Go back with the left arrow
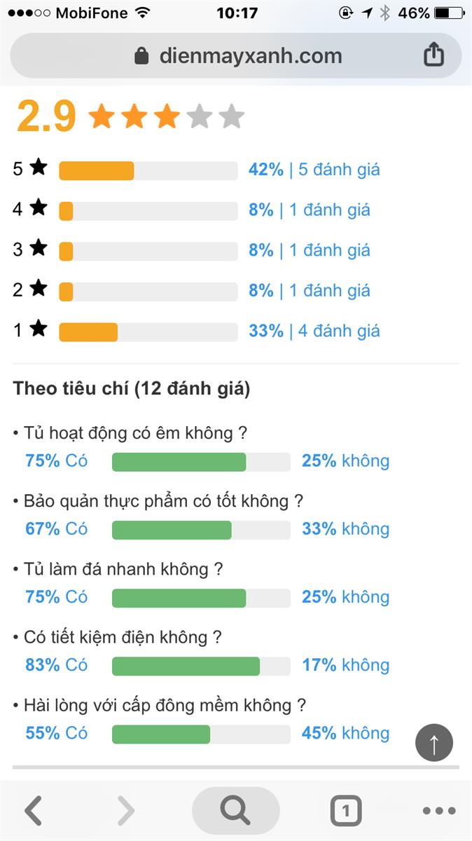Image resolution: width=472 pixels, height=841 pixels. [34, 811]
